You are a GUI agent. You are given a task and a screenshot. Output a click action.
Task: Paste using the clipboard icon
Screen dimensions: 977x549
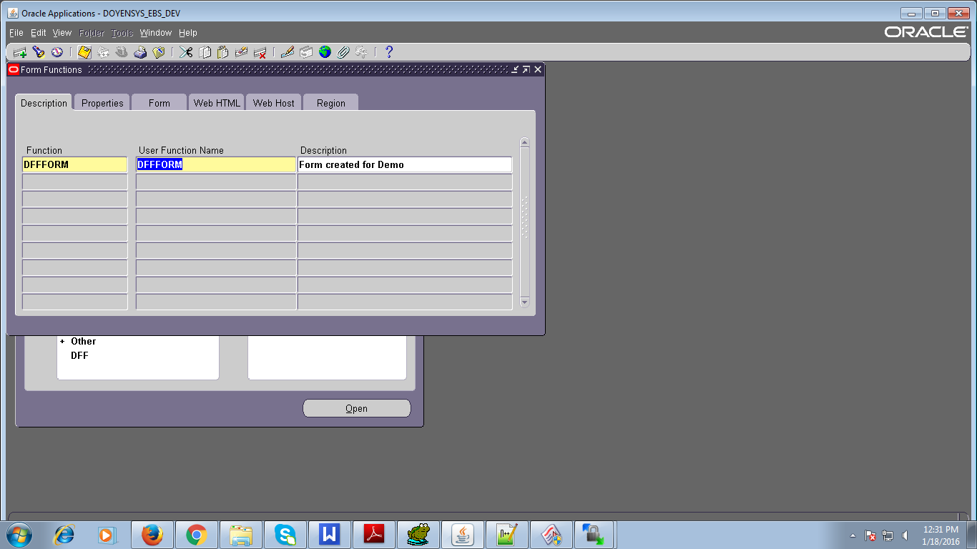coord(222,52)
